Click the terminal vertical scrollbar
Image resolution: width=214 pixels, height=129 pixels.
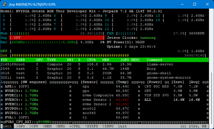point(212,98)
